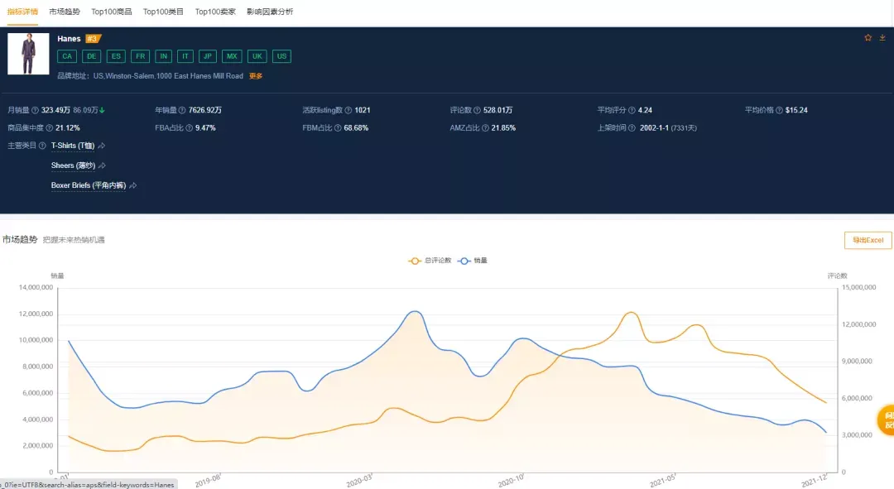Screen dimensions: 894x489
Task: Click the average price $15.24
Action: [x=796, y=110]
